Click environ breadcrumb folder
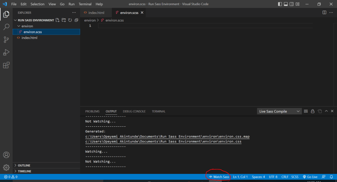Screen dimensions: 337x182 click(x=90, y=20)
